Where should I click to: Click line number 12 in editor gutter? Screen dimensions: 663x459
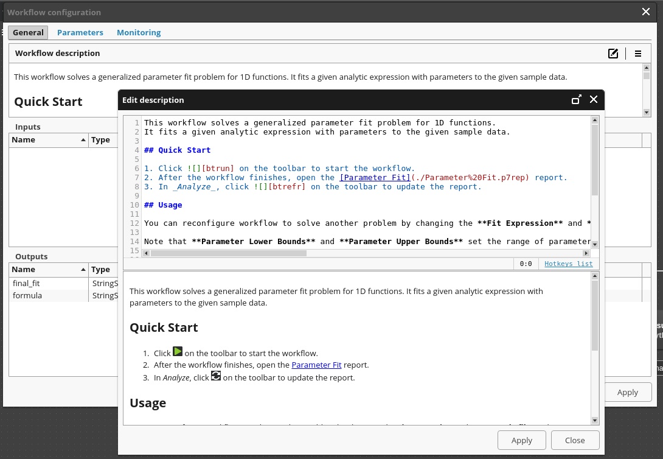[x=134, y=223]
